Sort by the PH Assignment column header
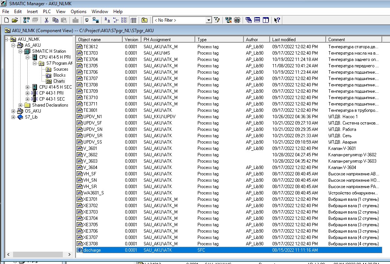This screenshot has width=390, height=264. [168, 39]
